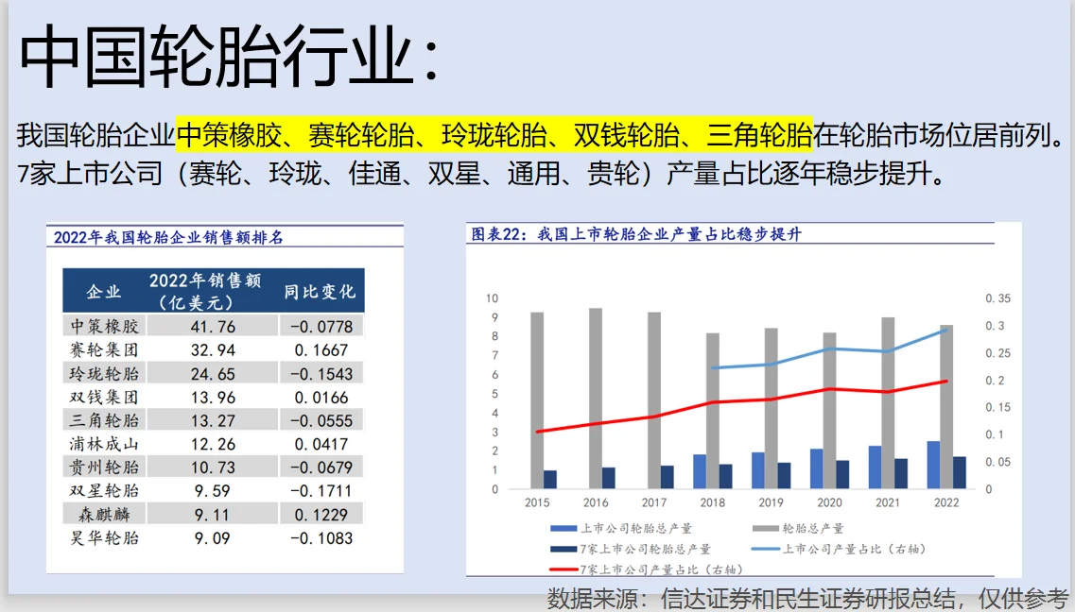Click sales value 41.76
This screenshot has width=1075, height=612.
tap(214, 327)
